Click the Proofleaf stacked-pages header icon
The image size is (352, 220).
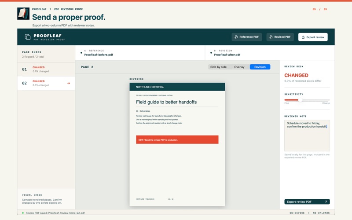[x=27, y=37]
